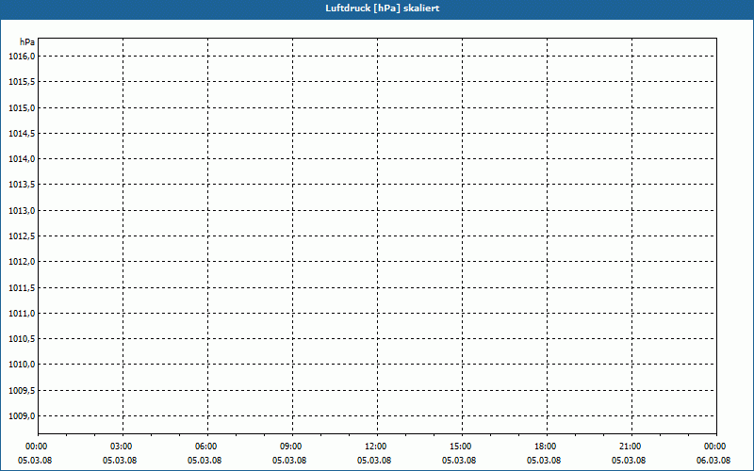Viewport: 754px width, 471px height.
Task: Select the 05.03.08 date beneath 18:00
Action: pyautogui.click(x=544, y=461)
